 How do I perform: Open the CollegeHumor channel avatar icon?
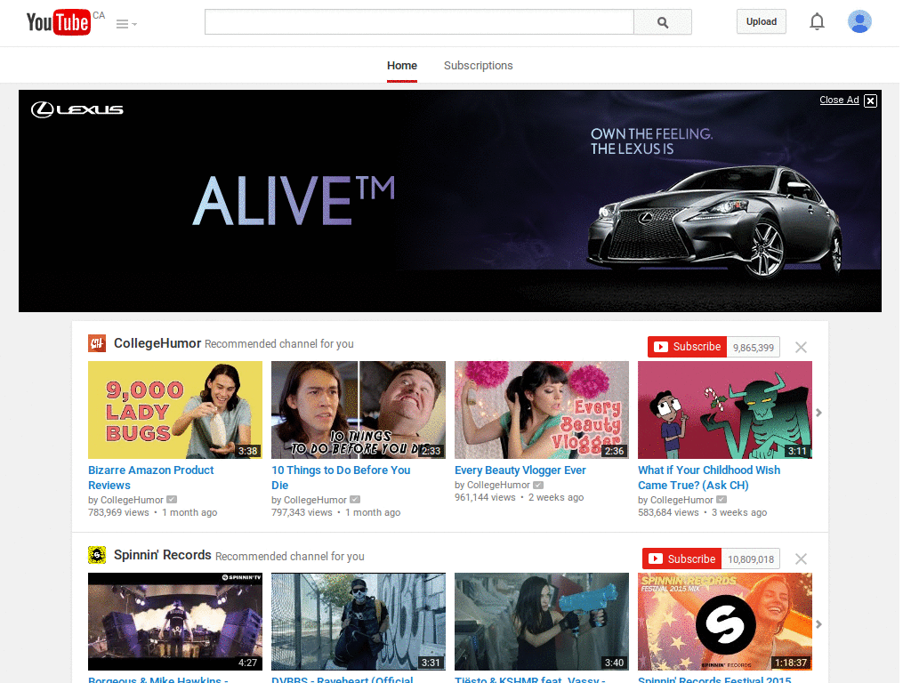pyautogui.click(x=97, y=343)
